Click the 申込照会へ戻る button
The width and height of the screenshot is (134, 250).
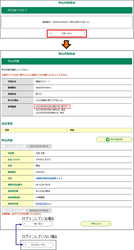(38, 245)
